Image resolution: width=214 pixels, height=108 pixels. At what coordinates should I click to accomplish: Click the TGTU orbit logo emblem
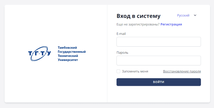(39, 53)
